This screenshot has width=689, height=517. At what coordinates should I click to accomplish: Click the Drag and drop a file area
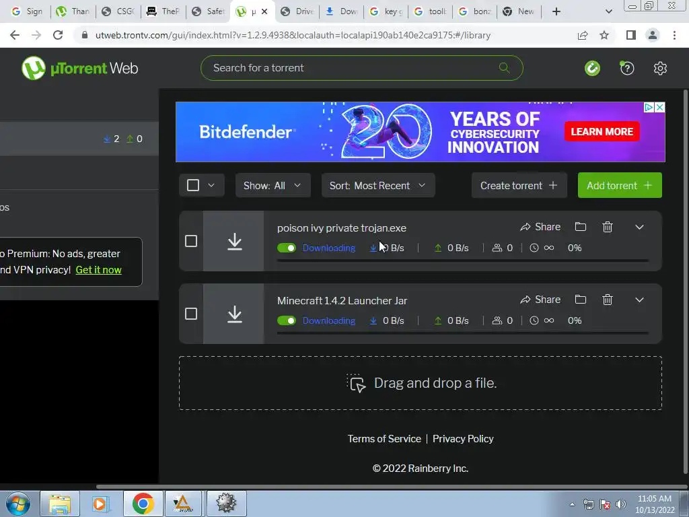pos(420,383)
